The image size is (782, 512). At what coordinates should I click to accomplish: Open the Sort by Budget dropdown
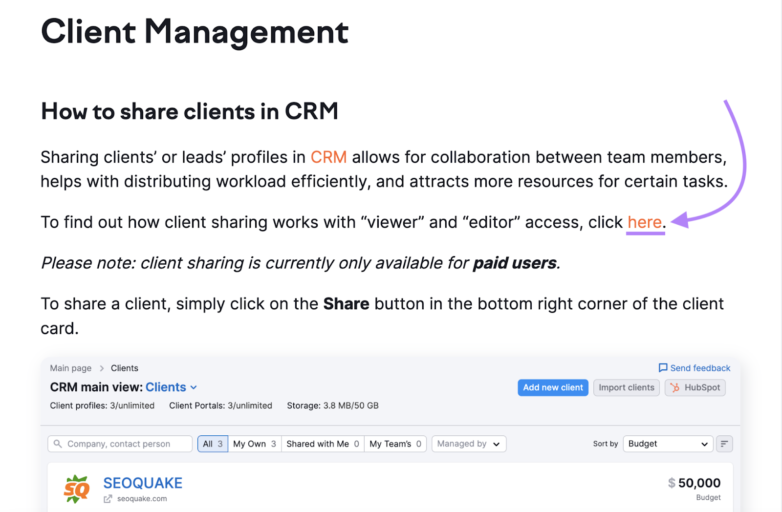(668, 444)
